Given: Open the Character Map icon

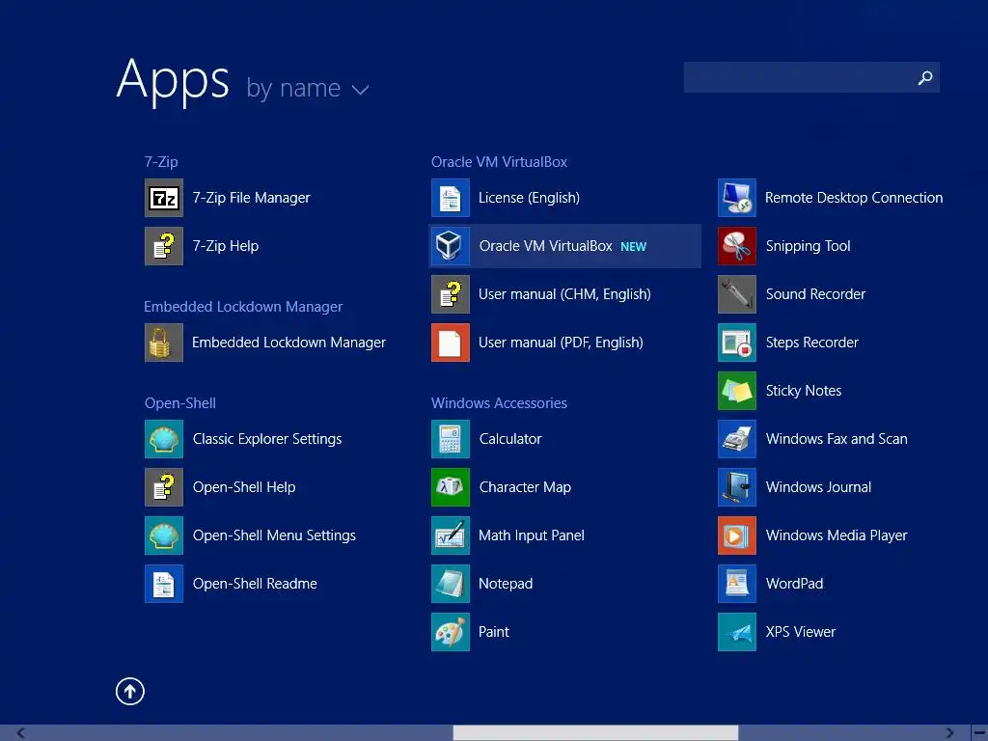Looking at the screenshot, I should click(x=451, y=487).
